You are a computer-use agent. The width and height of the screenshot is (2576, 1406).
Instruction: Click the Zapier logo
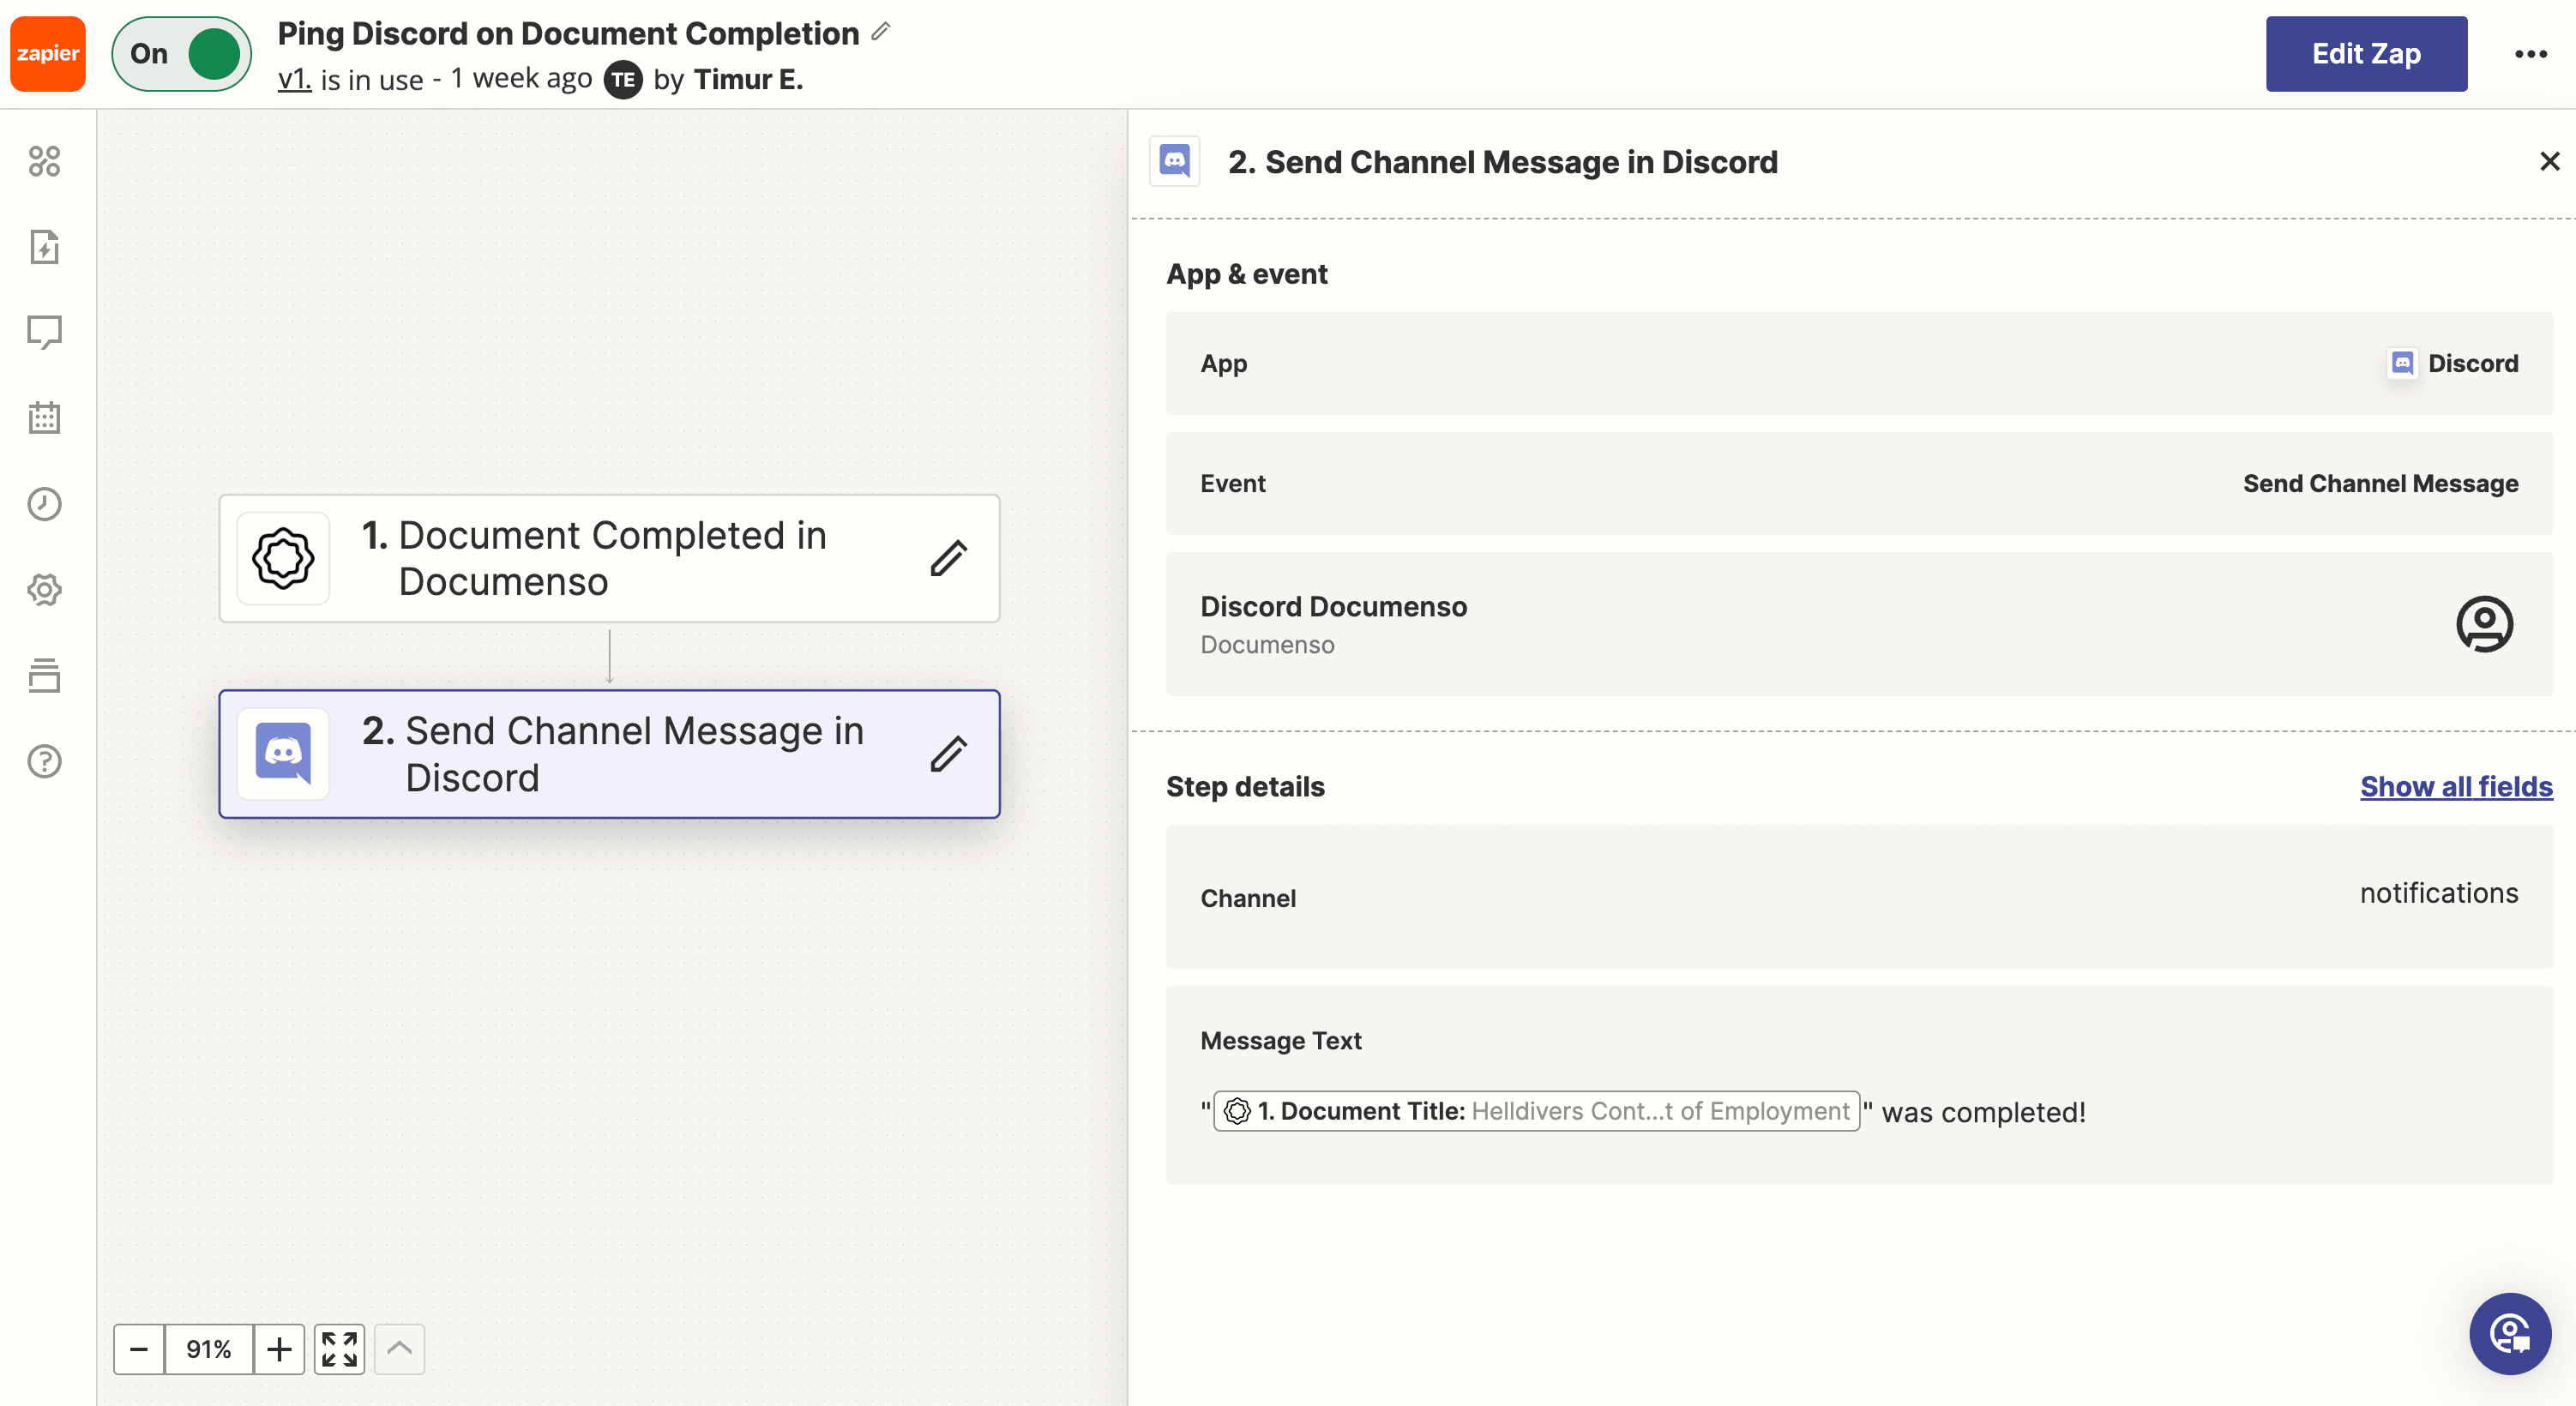[x=48, y=54]
